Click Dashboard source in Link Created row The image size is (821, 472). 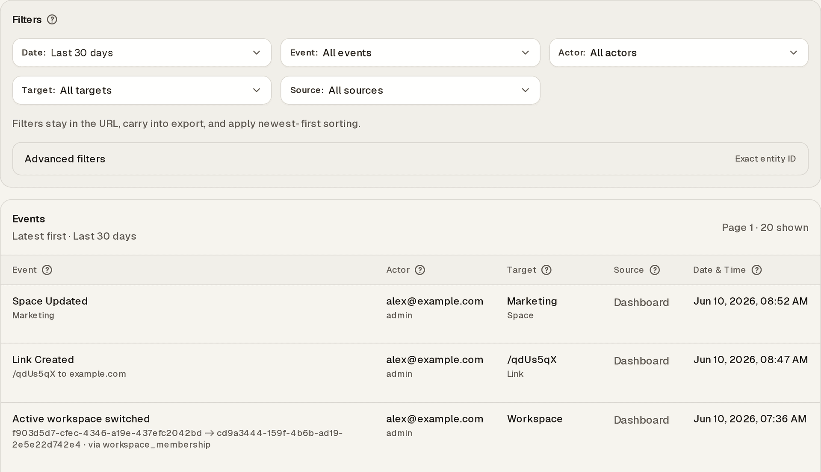[641, 361]
